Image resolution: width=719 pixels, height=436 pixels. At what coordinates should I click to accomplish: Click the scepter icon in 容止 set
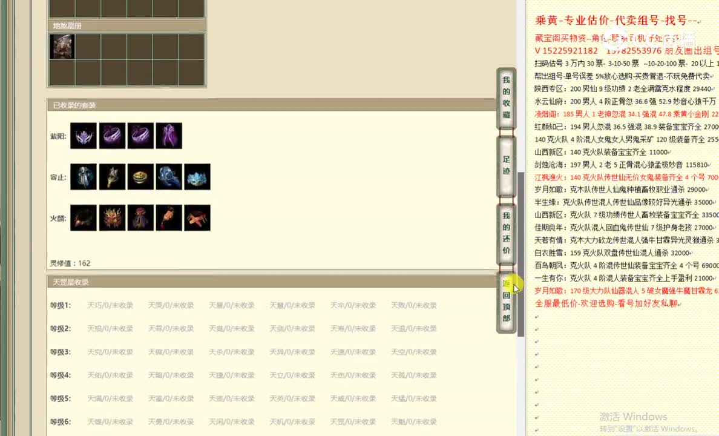(x=112, y=177)
